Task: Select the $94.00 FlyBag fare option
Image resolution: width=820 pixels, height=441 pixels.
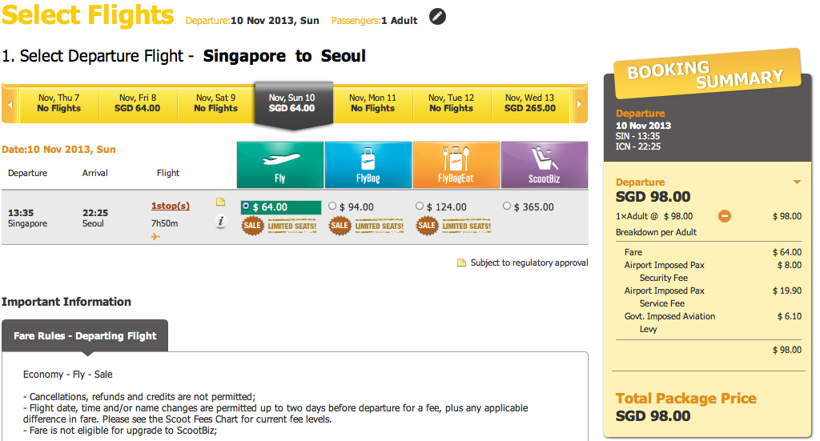Action: point(332,206)
